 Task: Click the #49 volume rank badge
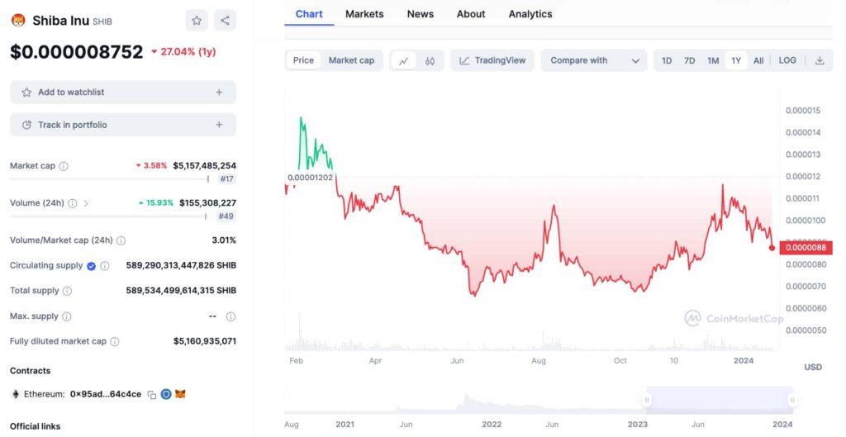click(226, 216)
